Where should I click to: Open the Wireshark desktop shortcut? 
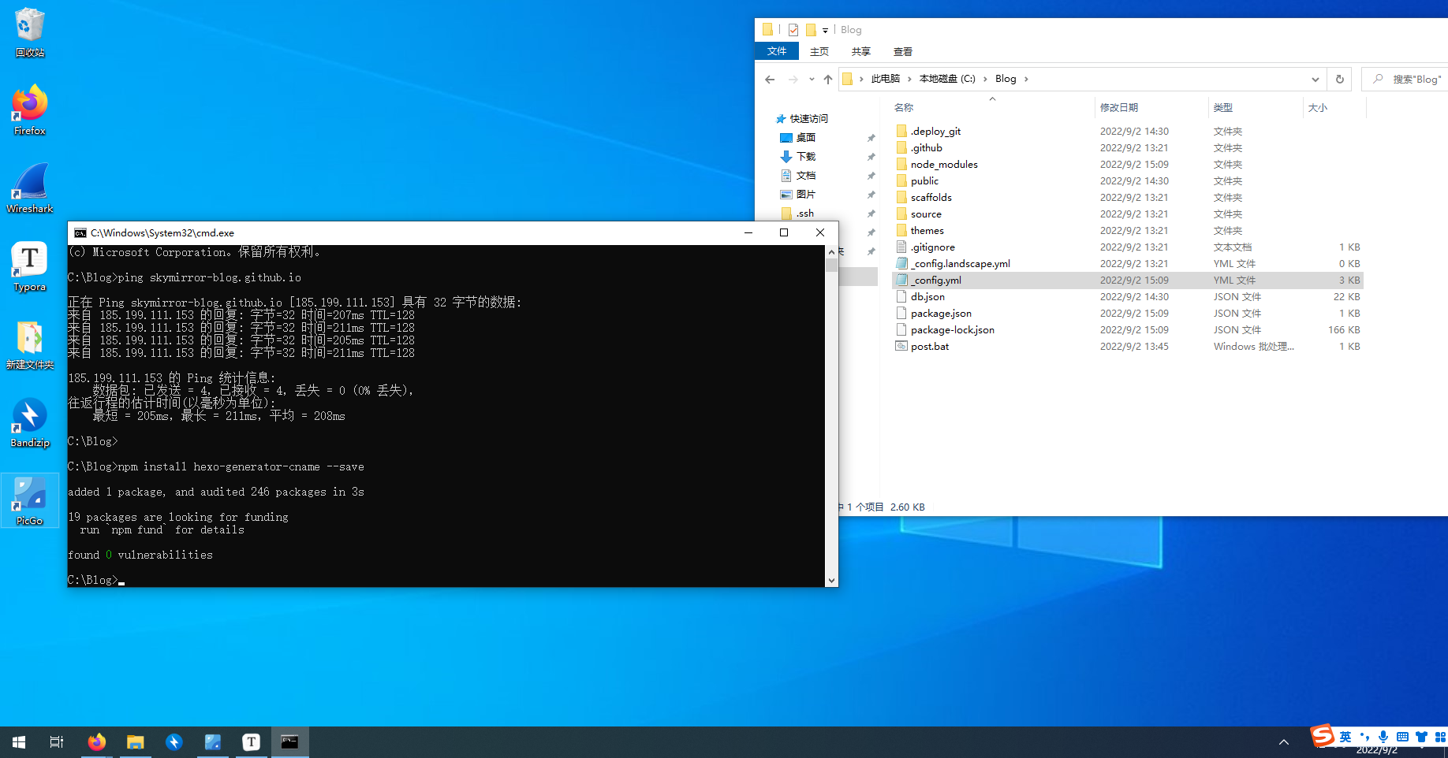click(30, 188)
